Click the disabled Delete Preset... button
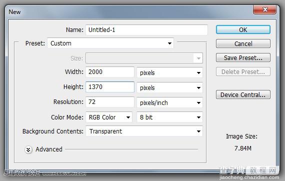Viewport: 285px width, 181px height. (x=243, y=71)
